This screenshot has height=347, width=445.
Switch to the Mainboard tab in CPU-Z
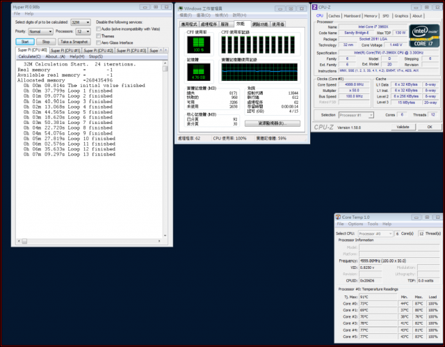click(353, 16)
